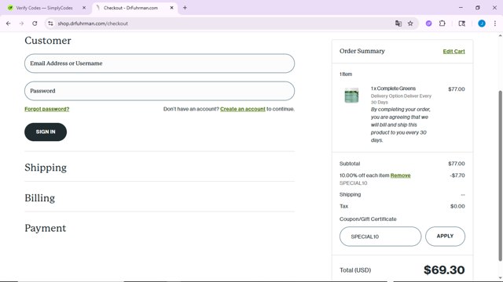
Task: Click the 'Total (USD)' label
Action: tap(355, 270)
